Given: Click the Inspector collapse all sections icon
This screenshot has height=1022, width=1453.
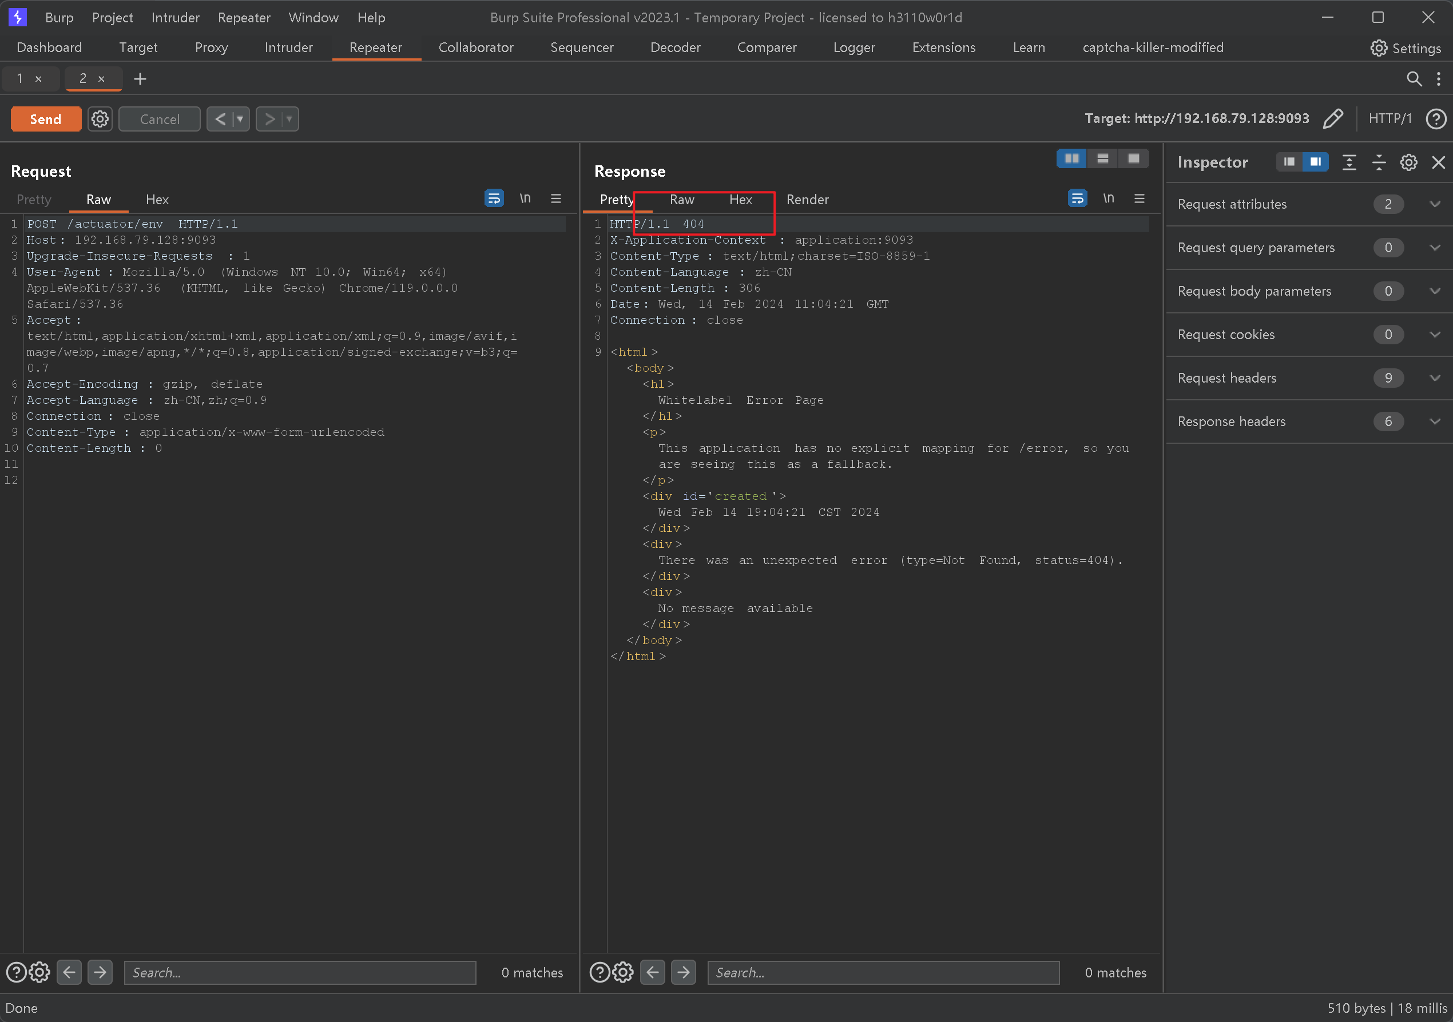Looking at the screenshot, I should tap(1379, 162).
